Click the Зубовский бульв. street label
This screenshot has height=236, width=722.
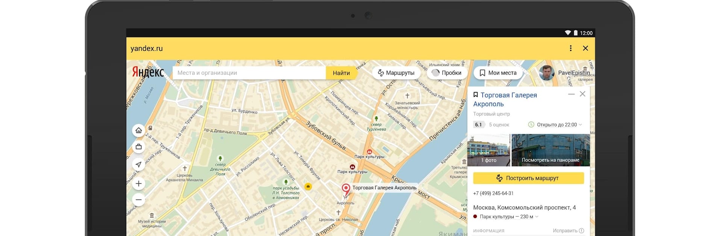click(326, 136)
